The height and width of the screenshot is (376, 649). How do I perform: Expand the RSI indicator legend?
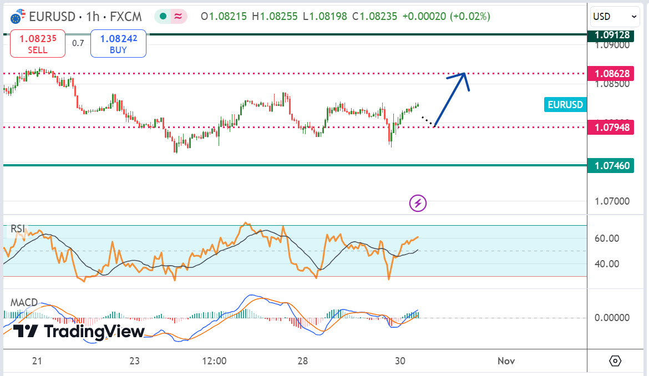click(x=18, y=229)
